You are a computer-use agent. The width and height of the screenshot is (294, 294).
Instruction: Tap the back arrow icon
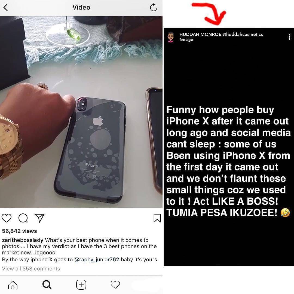pyautogui.click(x=6, y=8)
